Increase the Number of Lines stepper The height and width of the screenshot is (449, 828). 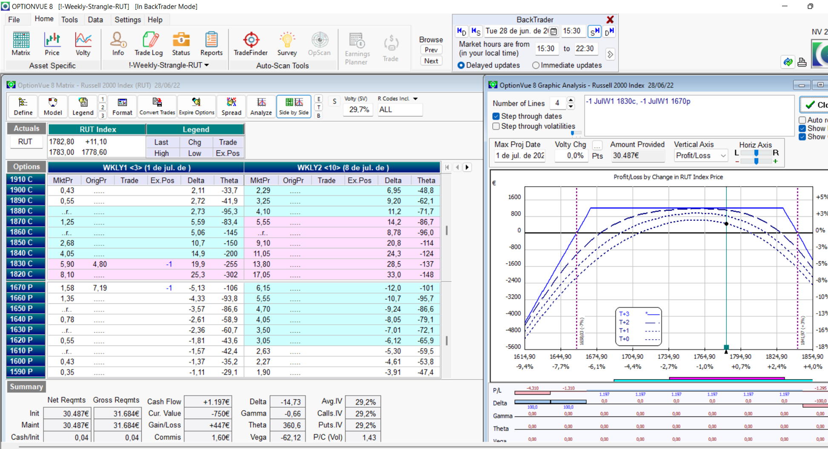(x=571, y=100)
